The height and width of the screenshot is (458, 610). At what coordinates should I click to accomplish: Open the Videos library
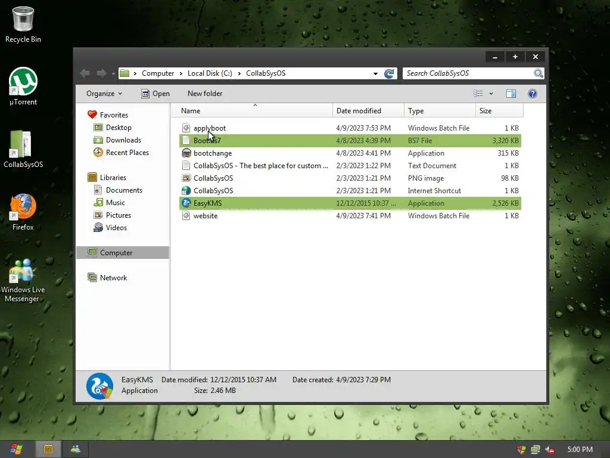tap(116, 227)
